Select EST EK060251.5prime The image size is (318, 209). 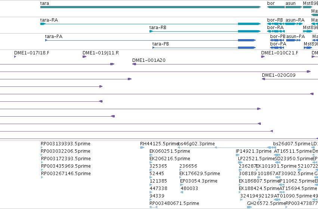(x=151, y=155)
